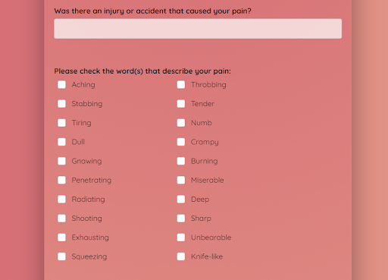The image size is (388, 280).
Task: Select the Shooting pain checkbox
Action: coord(61,219)
